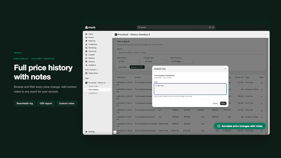Add note on the 12:35:59 PM row
Viewport: 281px width, 158px height.
[x=262, y=97]
